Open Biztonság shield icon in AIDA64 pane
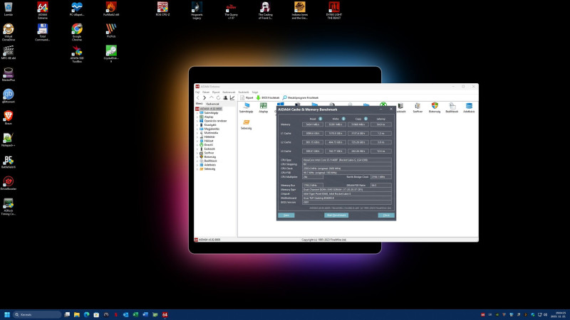This screenshot has width=570, height=320. coord(435,108)
